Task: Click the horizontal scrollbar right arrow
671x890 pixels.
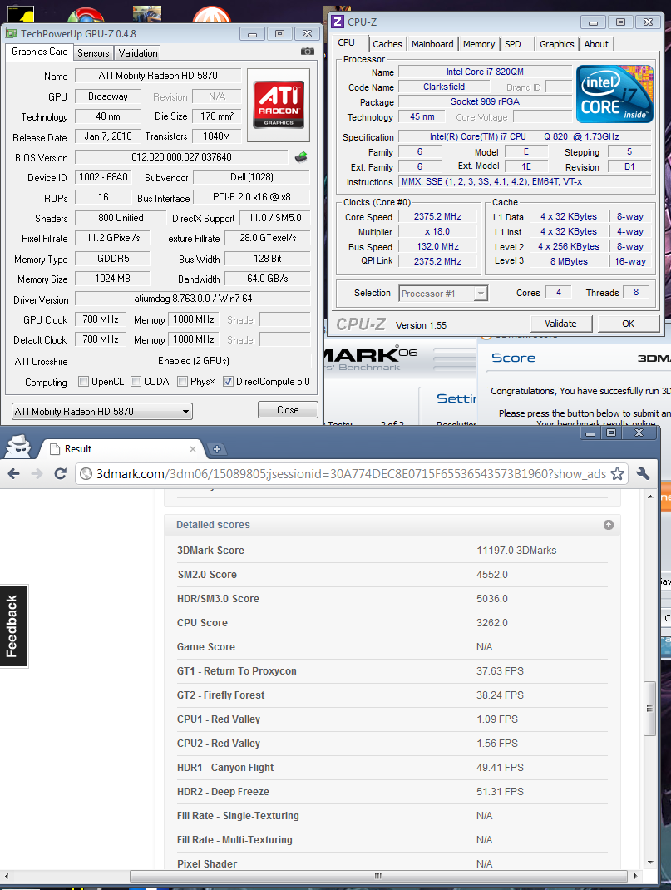Action: pos(636,876)
